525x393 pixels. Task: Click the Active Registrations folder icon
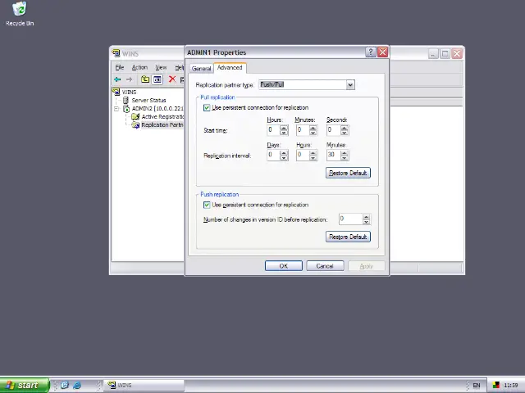point(135,116)
